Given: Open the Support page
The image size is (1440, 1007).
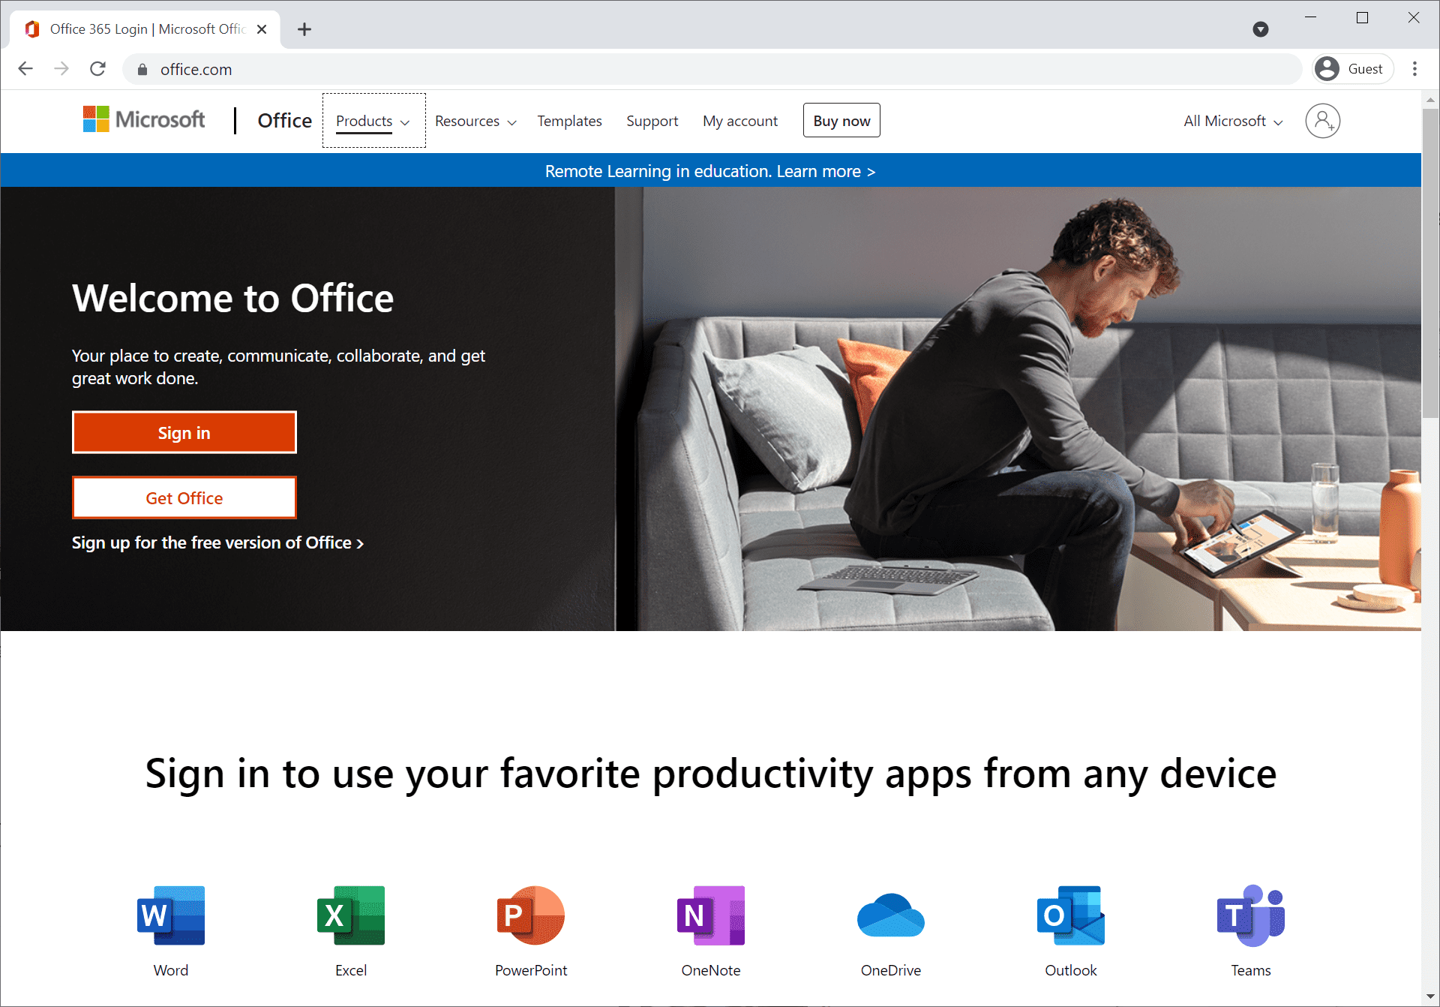Looking at the screenshot, I should point(652,121).
